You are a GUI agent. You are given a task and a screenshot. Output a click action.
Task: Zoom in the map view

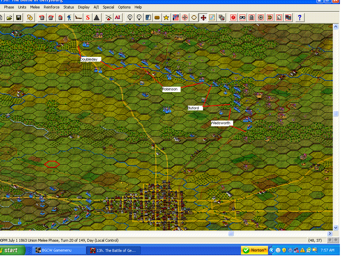pos(130,18)
